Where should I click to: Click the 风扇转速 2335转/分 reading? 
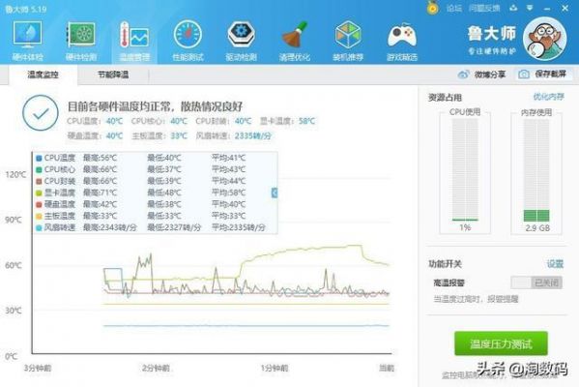point(233,135)
